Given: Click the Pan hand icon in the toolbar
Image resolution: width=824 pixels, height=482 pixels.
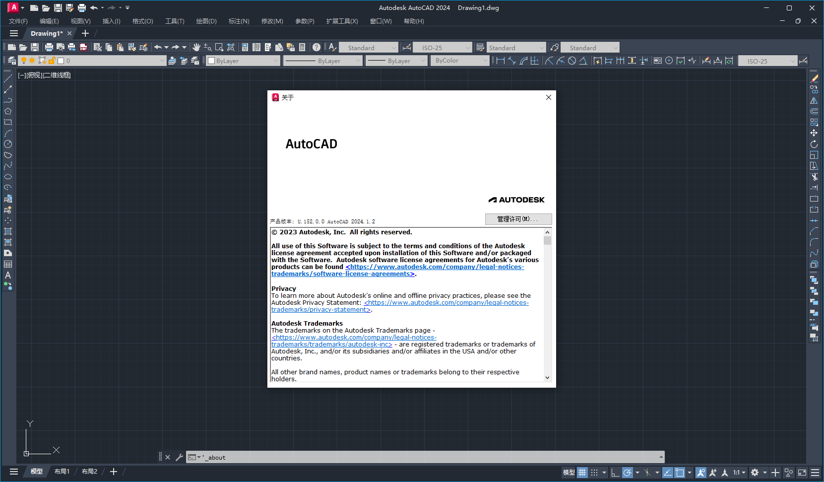Looking at the screenshot, I should click(196, 47).
